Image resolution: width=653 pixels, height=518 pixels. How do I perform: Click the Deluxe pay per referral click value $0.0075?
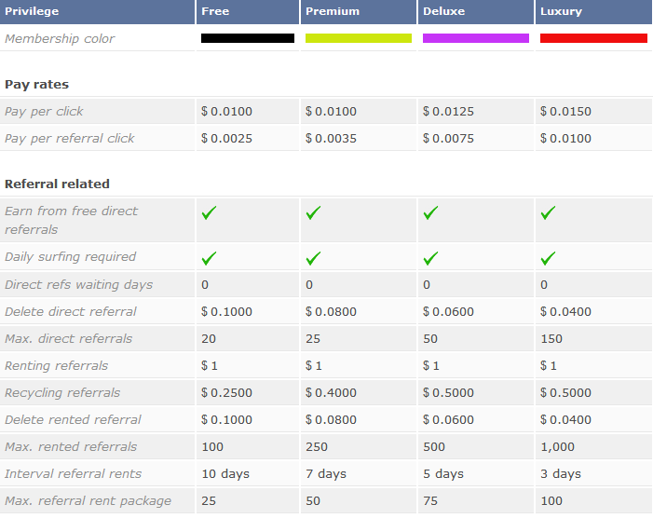coord(448,139)
